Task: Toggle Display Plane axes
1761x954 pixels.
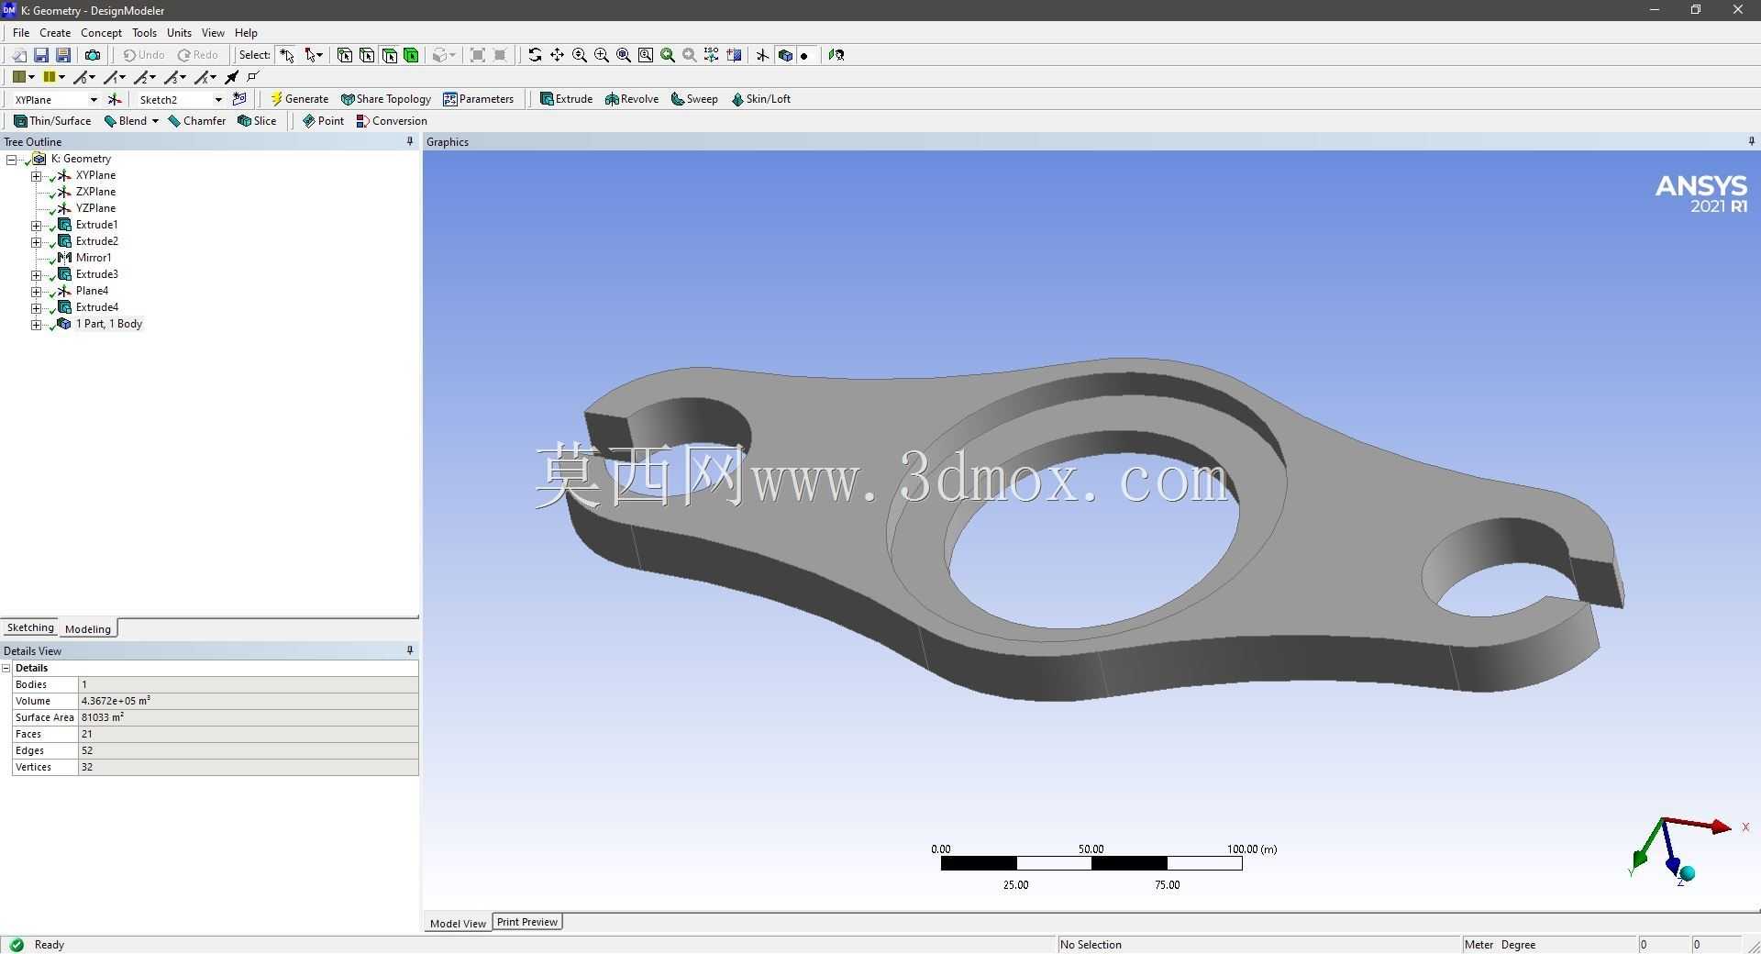Action: click(x=762, y=55)
